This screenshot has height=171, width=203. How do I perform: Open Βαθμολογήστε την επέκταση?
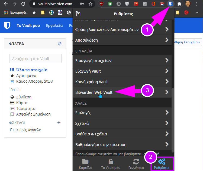pyautogui.click(x=122, y=145)
